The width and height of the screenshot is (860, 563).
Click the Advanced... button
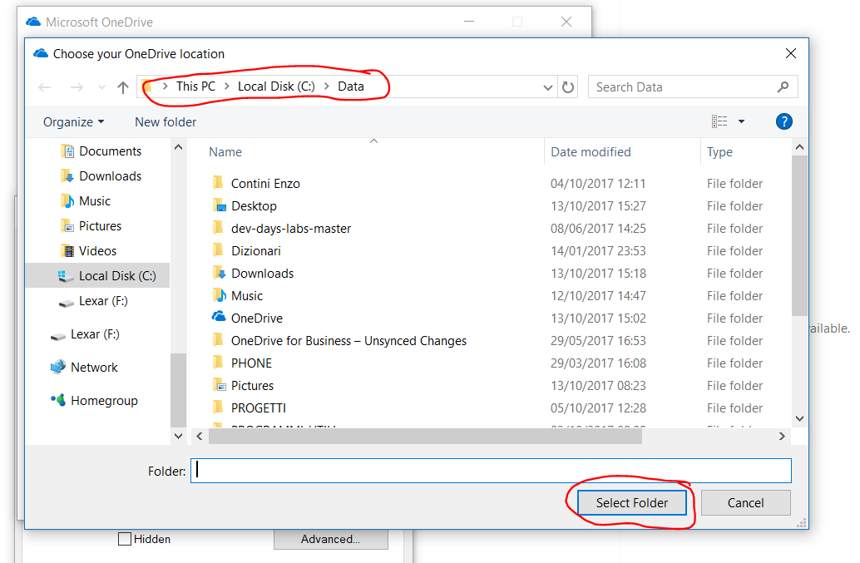pyautogui.click(x=330, y=539)
